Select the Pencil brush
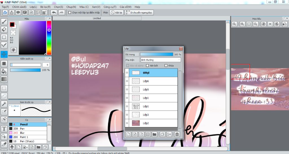 pyautogui.click(x=28, y=124)
